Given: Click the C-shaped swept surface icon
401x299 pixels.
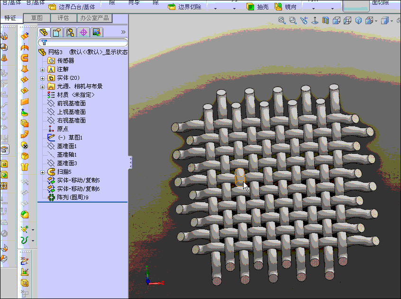Looking at the screenshot, I should 25,58.
